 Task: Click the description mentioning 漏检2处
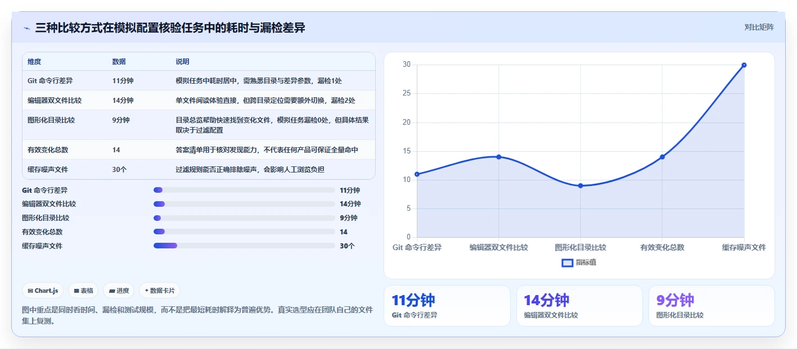pyautogui.click(x=265, y=101)
